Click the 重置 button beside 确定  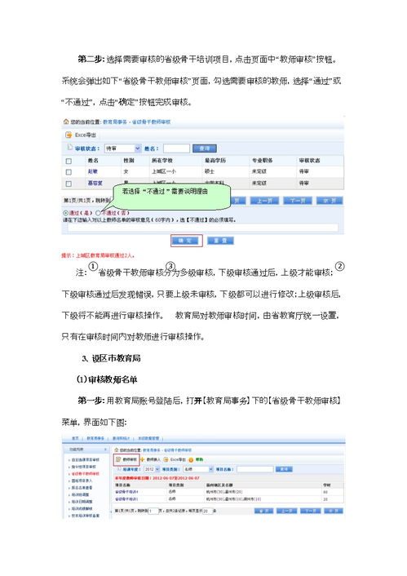click(220, 241)
